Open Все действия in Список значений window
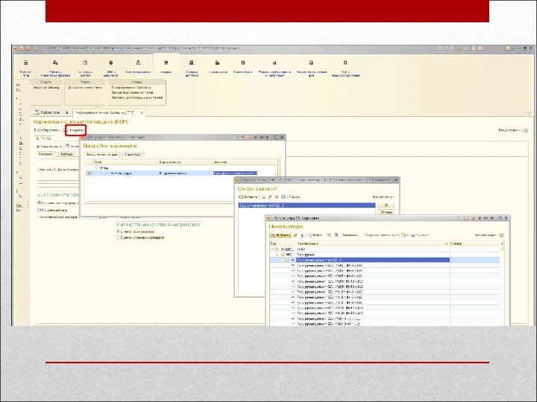Viewport: 537px width, 402px height. (383, 197)
